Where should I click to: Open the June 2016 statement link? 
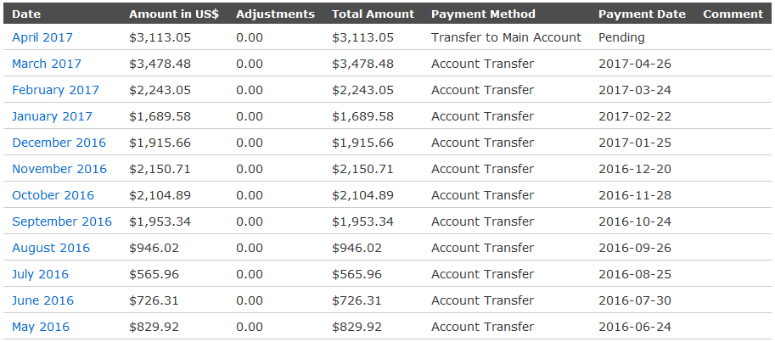[42, 300]
